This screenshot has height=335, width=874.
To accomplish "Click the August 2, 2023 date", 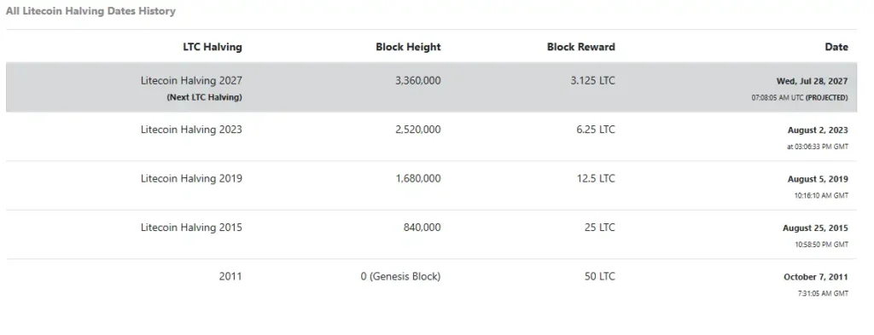I will coord(818,130).
